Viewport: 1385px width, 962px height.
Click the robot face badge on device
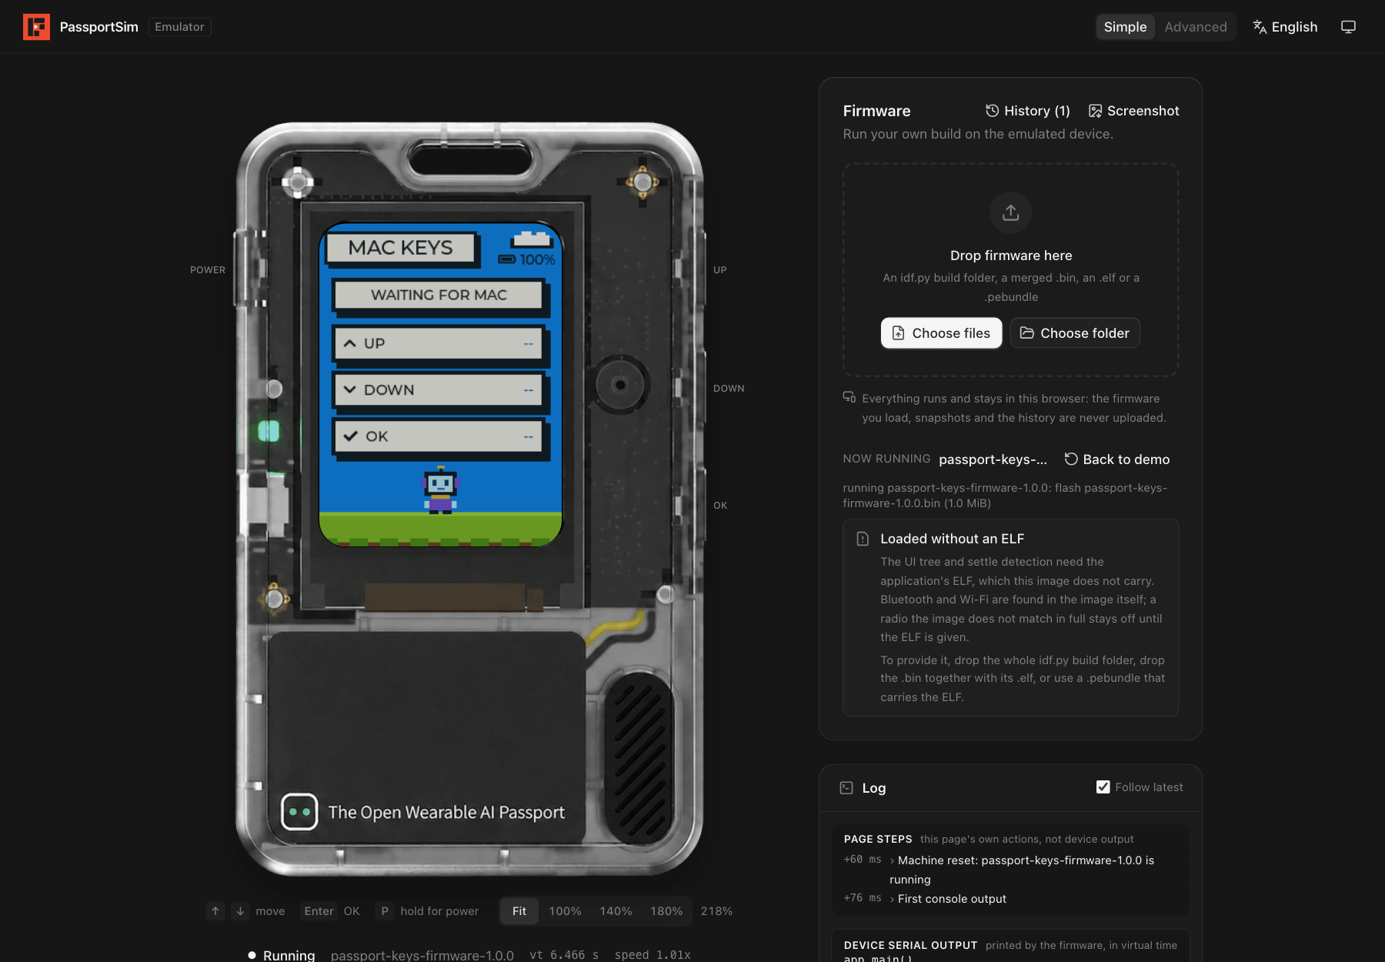pyautogui.click(x=299, y=812)
